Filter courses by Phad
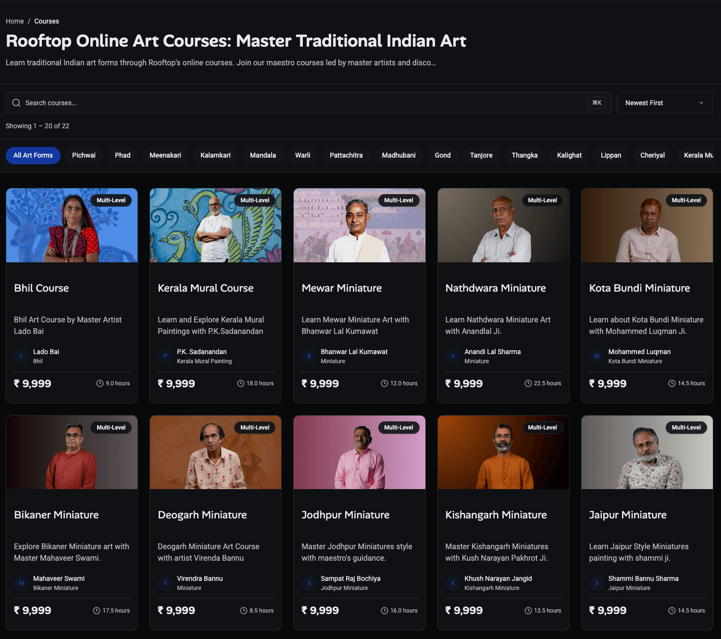 pyautogui.click(x=123, y=156)
